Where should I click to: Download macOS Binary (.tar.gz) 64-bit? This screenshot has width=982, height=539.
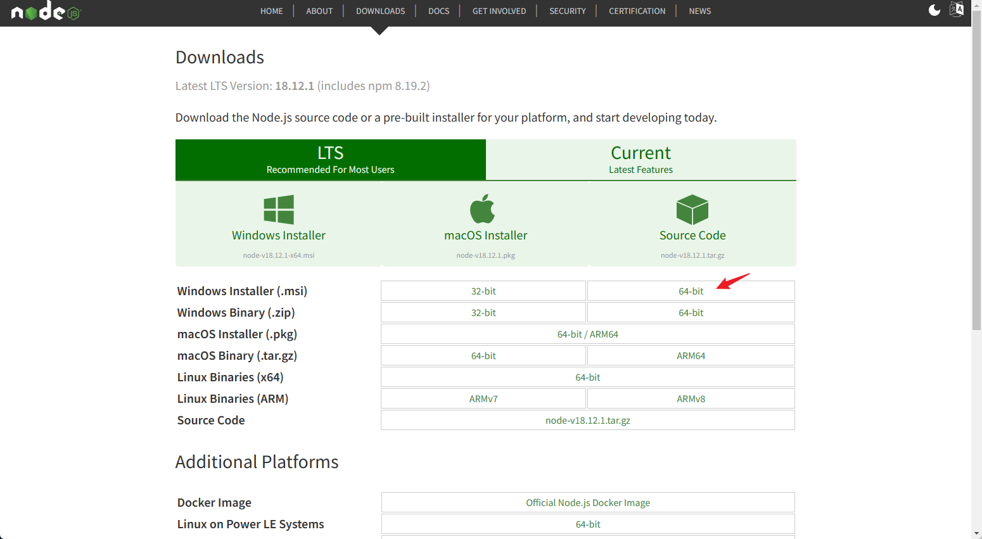click(x=483, y=356)
